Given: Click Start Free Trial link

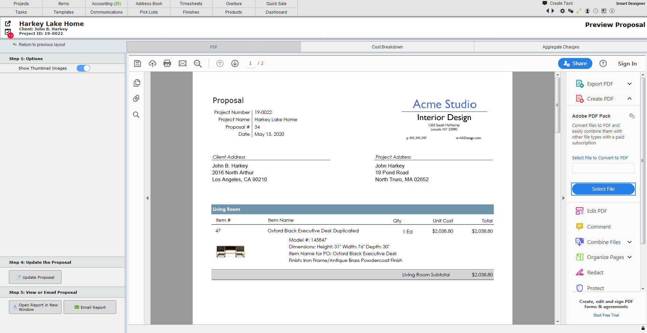Looking at the screenshot, I should [x=606, y=315].
